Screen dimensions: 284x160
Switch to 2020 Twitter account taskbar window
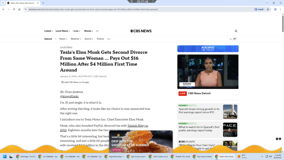point(158,156)
